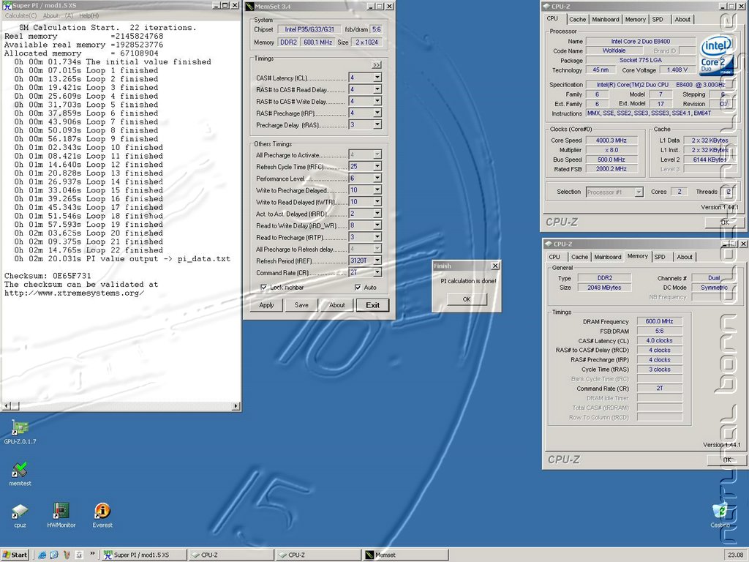This screenshot has height=562, width=749.
Task: Toggle the Lock mchbar checkbox
Action: coord(263,287)
